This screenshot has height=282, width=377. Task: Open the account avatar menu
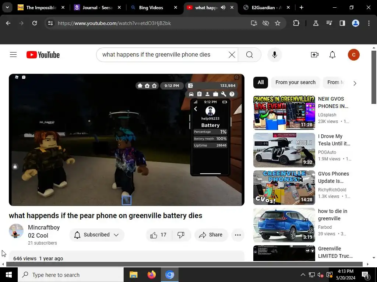[x=353, y=55]
